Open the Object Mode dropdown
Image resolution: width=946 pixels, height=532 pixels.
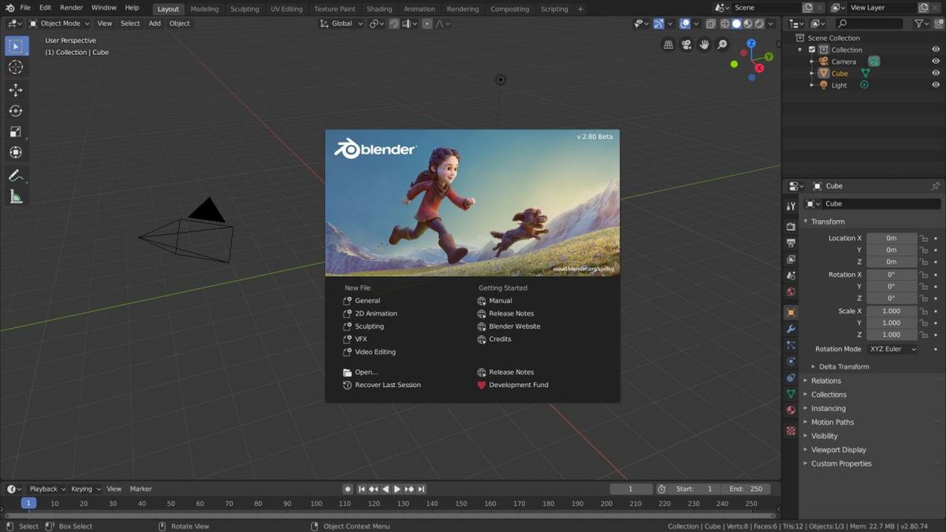coord(59,23)
